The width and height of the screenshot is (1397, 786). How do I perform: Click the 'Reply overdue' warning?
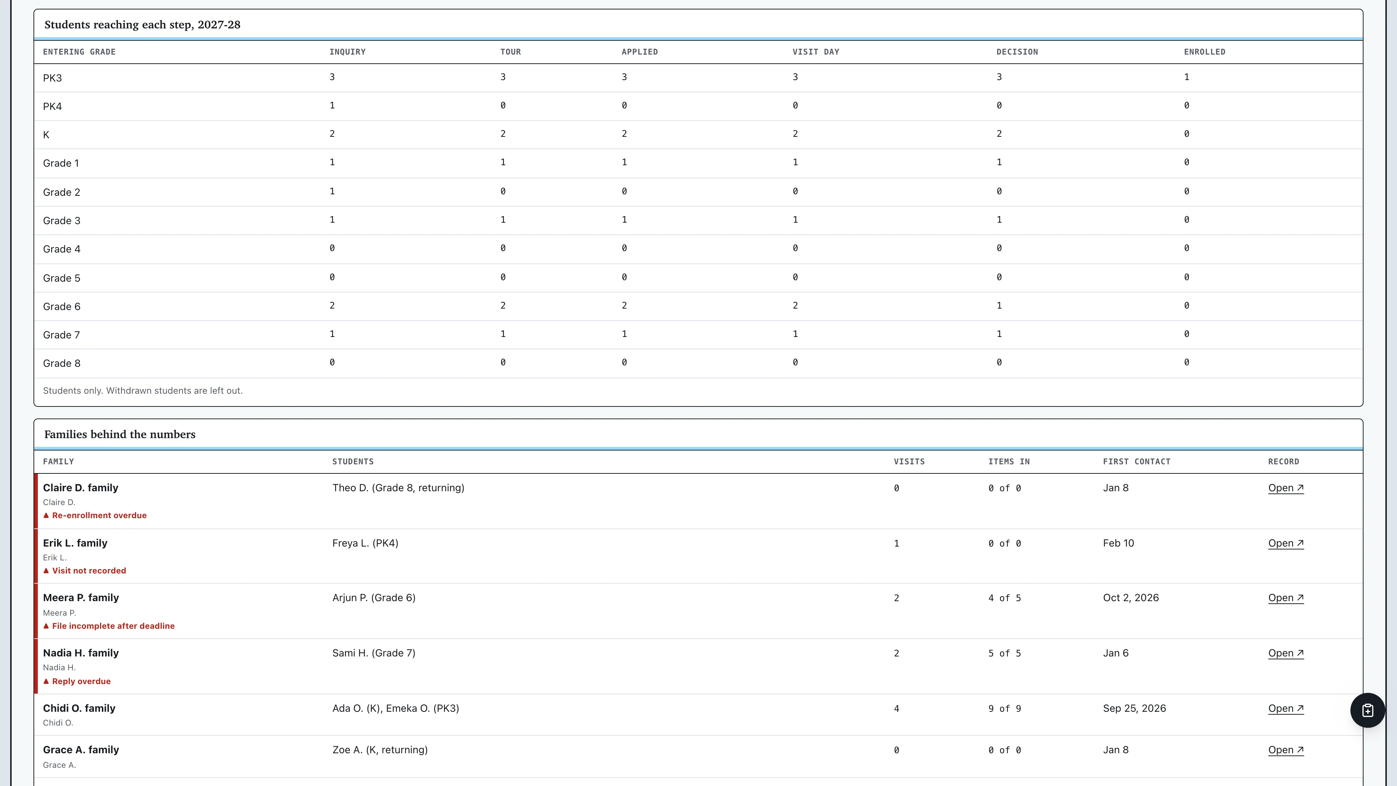(x=77, y=681)
